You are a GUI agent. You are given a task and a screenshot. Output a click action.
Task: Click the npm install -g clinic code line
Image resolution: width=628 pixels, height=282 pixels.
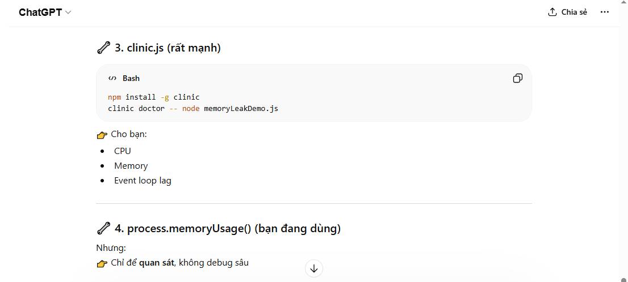pyautogui.click(x=154, y=97)
